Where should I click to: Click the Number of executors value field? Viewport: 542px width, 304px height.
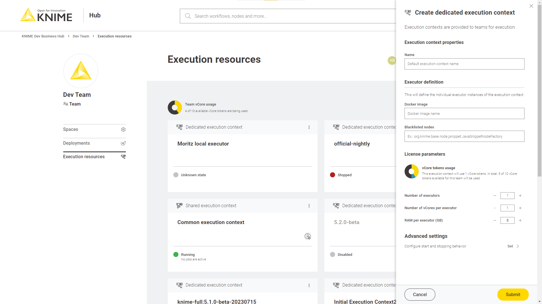point(507,196)
